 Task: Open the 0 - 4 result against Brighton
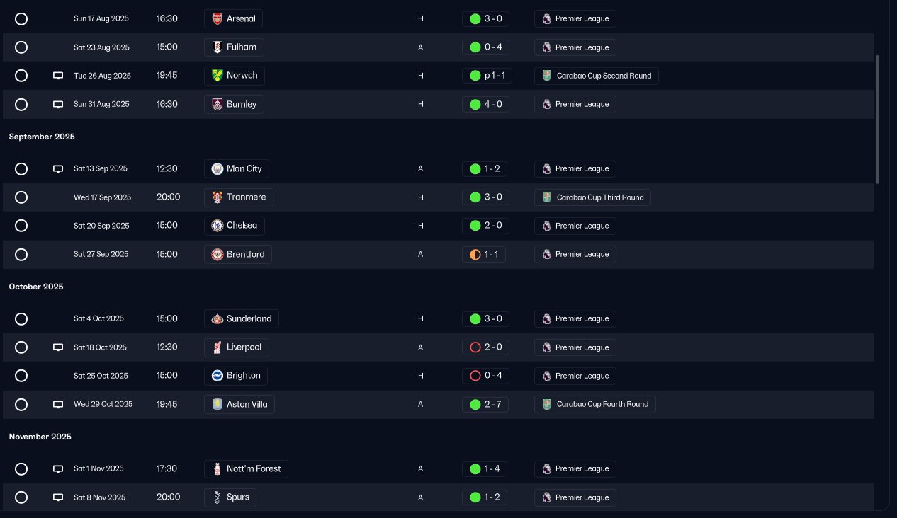click(485, 376)
